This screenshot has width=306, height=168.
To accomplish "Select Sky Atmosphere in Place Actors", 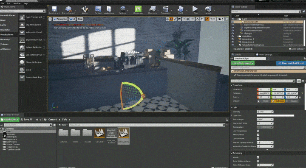I will 32,25.
